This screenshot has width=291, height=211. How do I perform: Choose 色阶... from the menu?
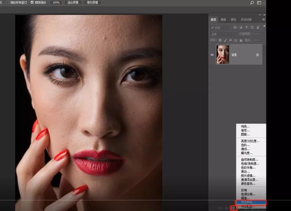click(251, 145)
